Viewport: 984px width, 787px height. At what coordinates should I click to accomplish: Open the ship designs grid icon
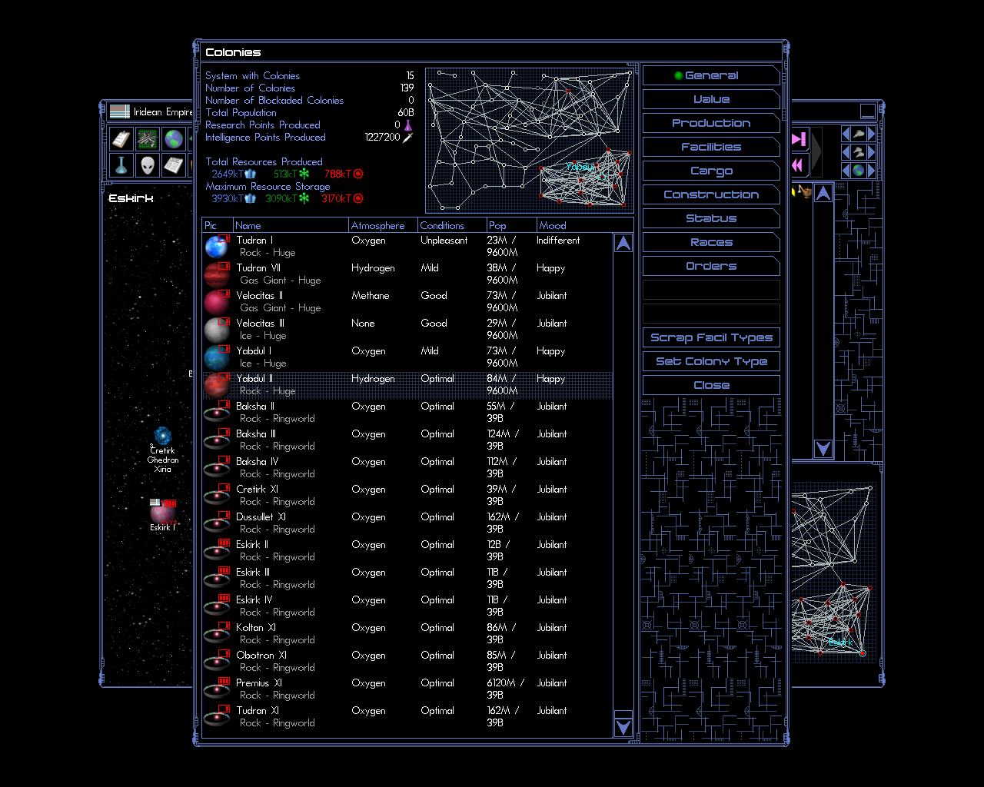pyautogui.click(x=148, y=139)
